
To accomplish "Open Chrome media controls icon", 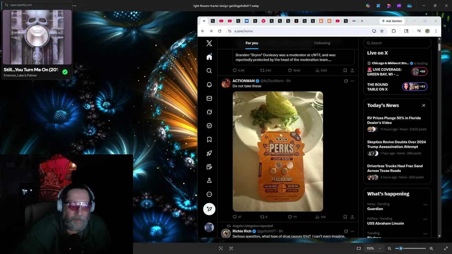I will 419,31.
